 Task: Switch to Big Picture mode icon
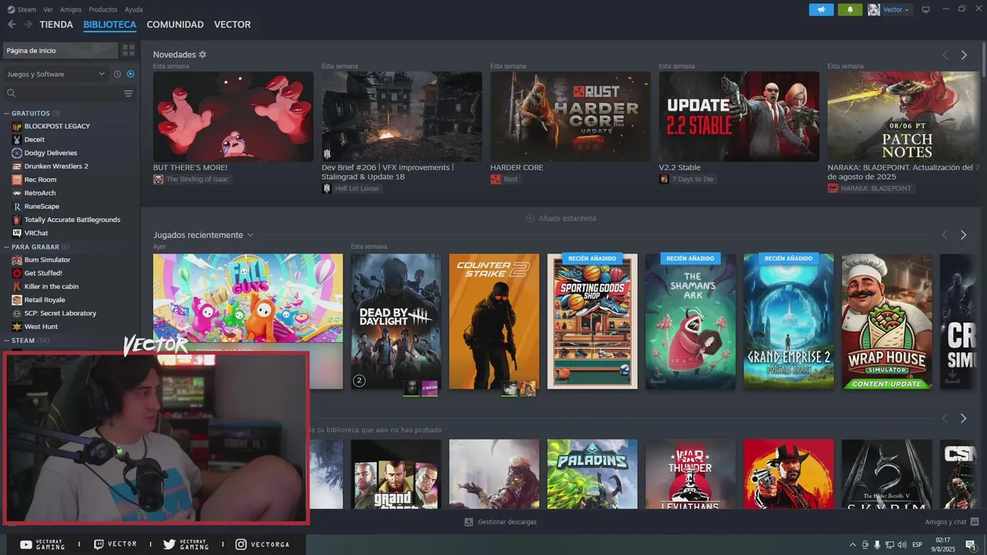(x=926, y=9)
